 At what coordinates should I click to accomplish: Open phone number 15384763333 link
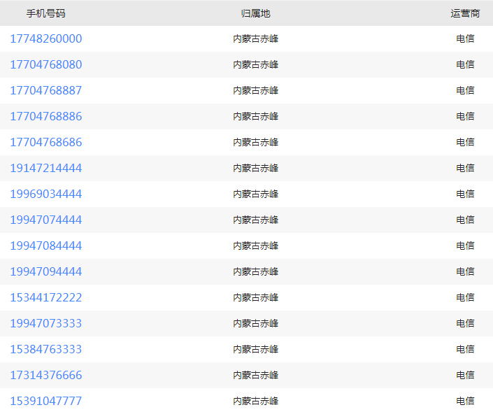[x=46, y=349]
